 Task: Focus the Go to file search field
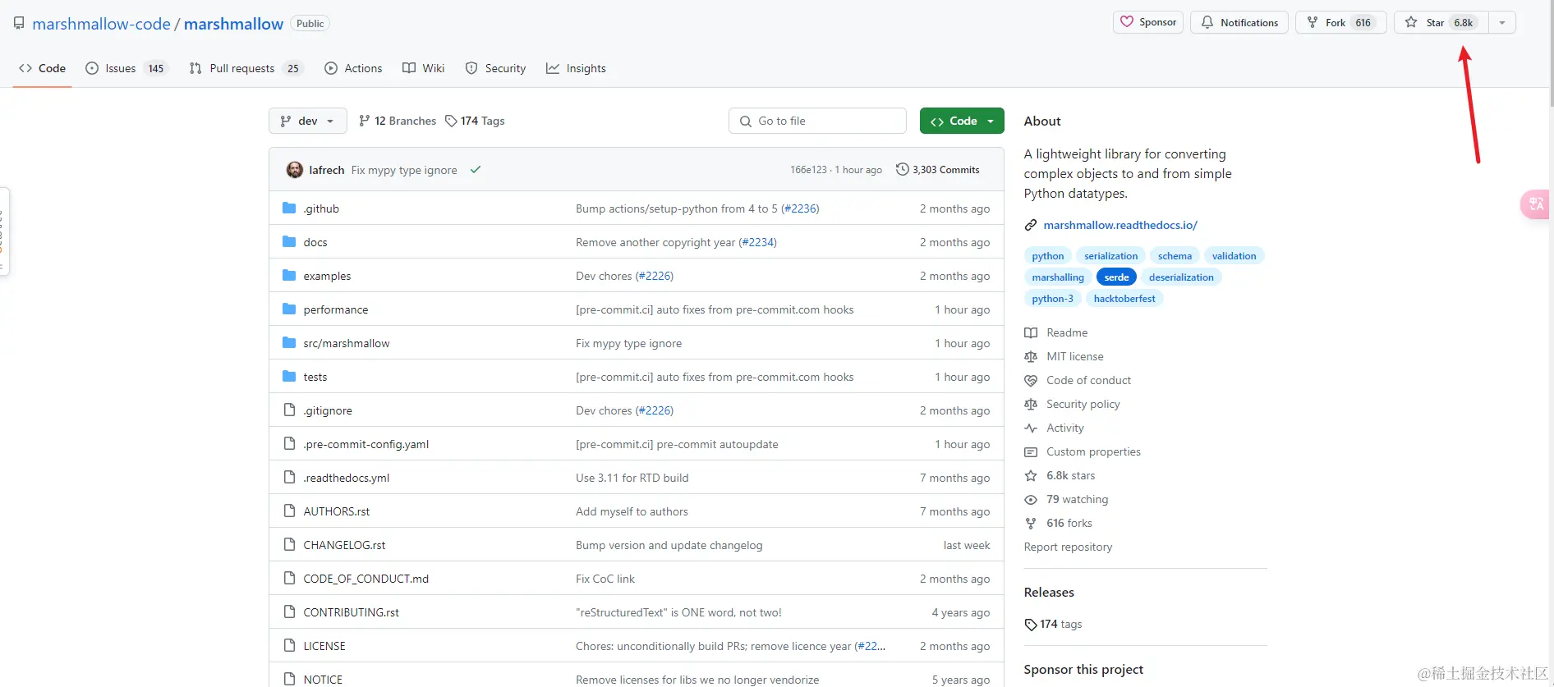click(817, 121)
